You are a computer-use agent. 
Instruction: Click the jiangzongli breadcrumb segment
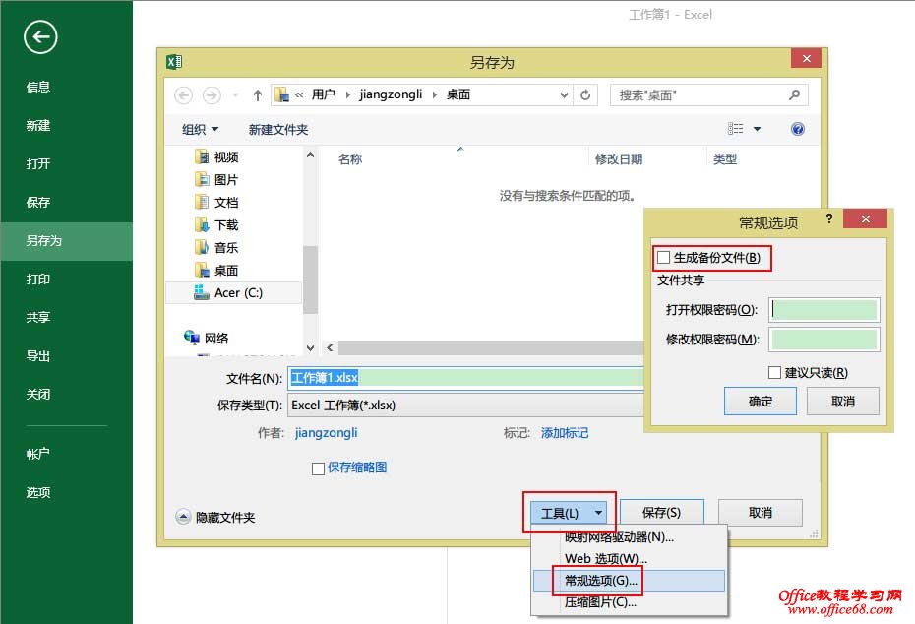coord(391,94)
